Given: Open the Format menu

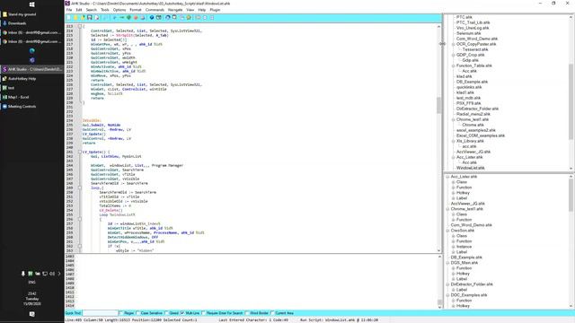Looking at the screenshot, I should [136, 10].
